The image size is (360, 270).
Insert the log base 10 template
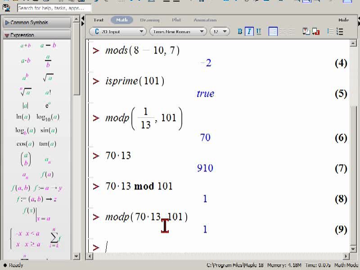click(48, 117)
